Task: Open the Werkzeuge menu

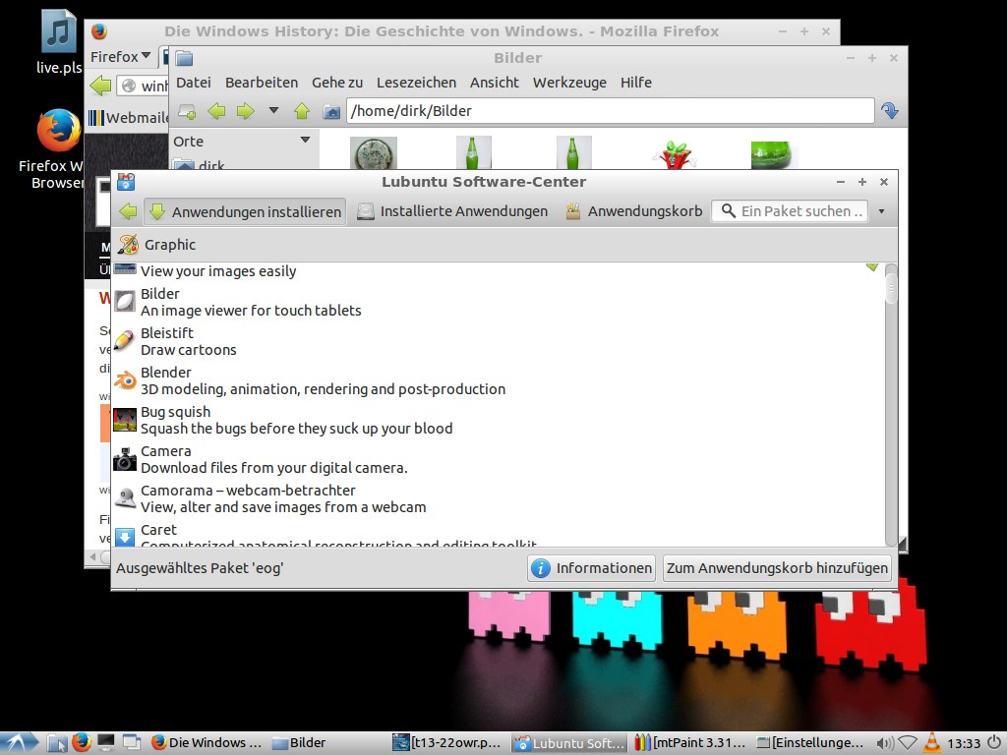Action: [x=569, y=83]
